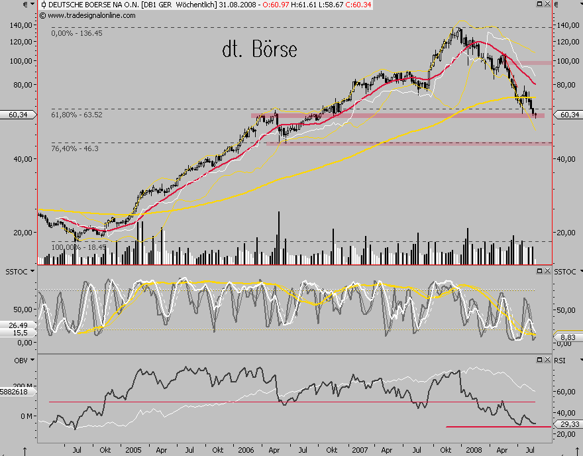Select the DEUTSCHE BOERSE NA O.N. title text
The image size is (583, 456).
(x=94, y=5)
